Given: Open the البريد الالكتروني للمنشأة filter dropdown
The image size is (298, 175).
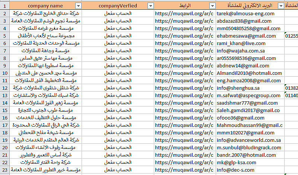Looking at the screenshot, I should coord(281,6).
